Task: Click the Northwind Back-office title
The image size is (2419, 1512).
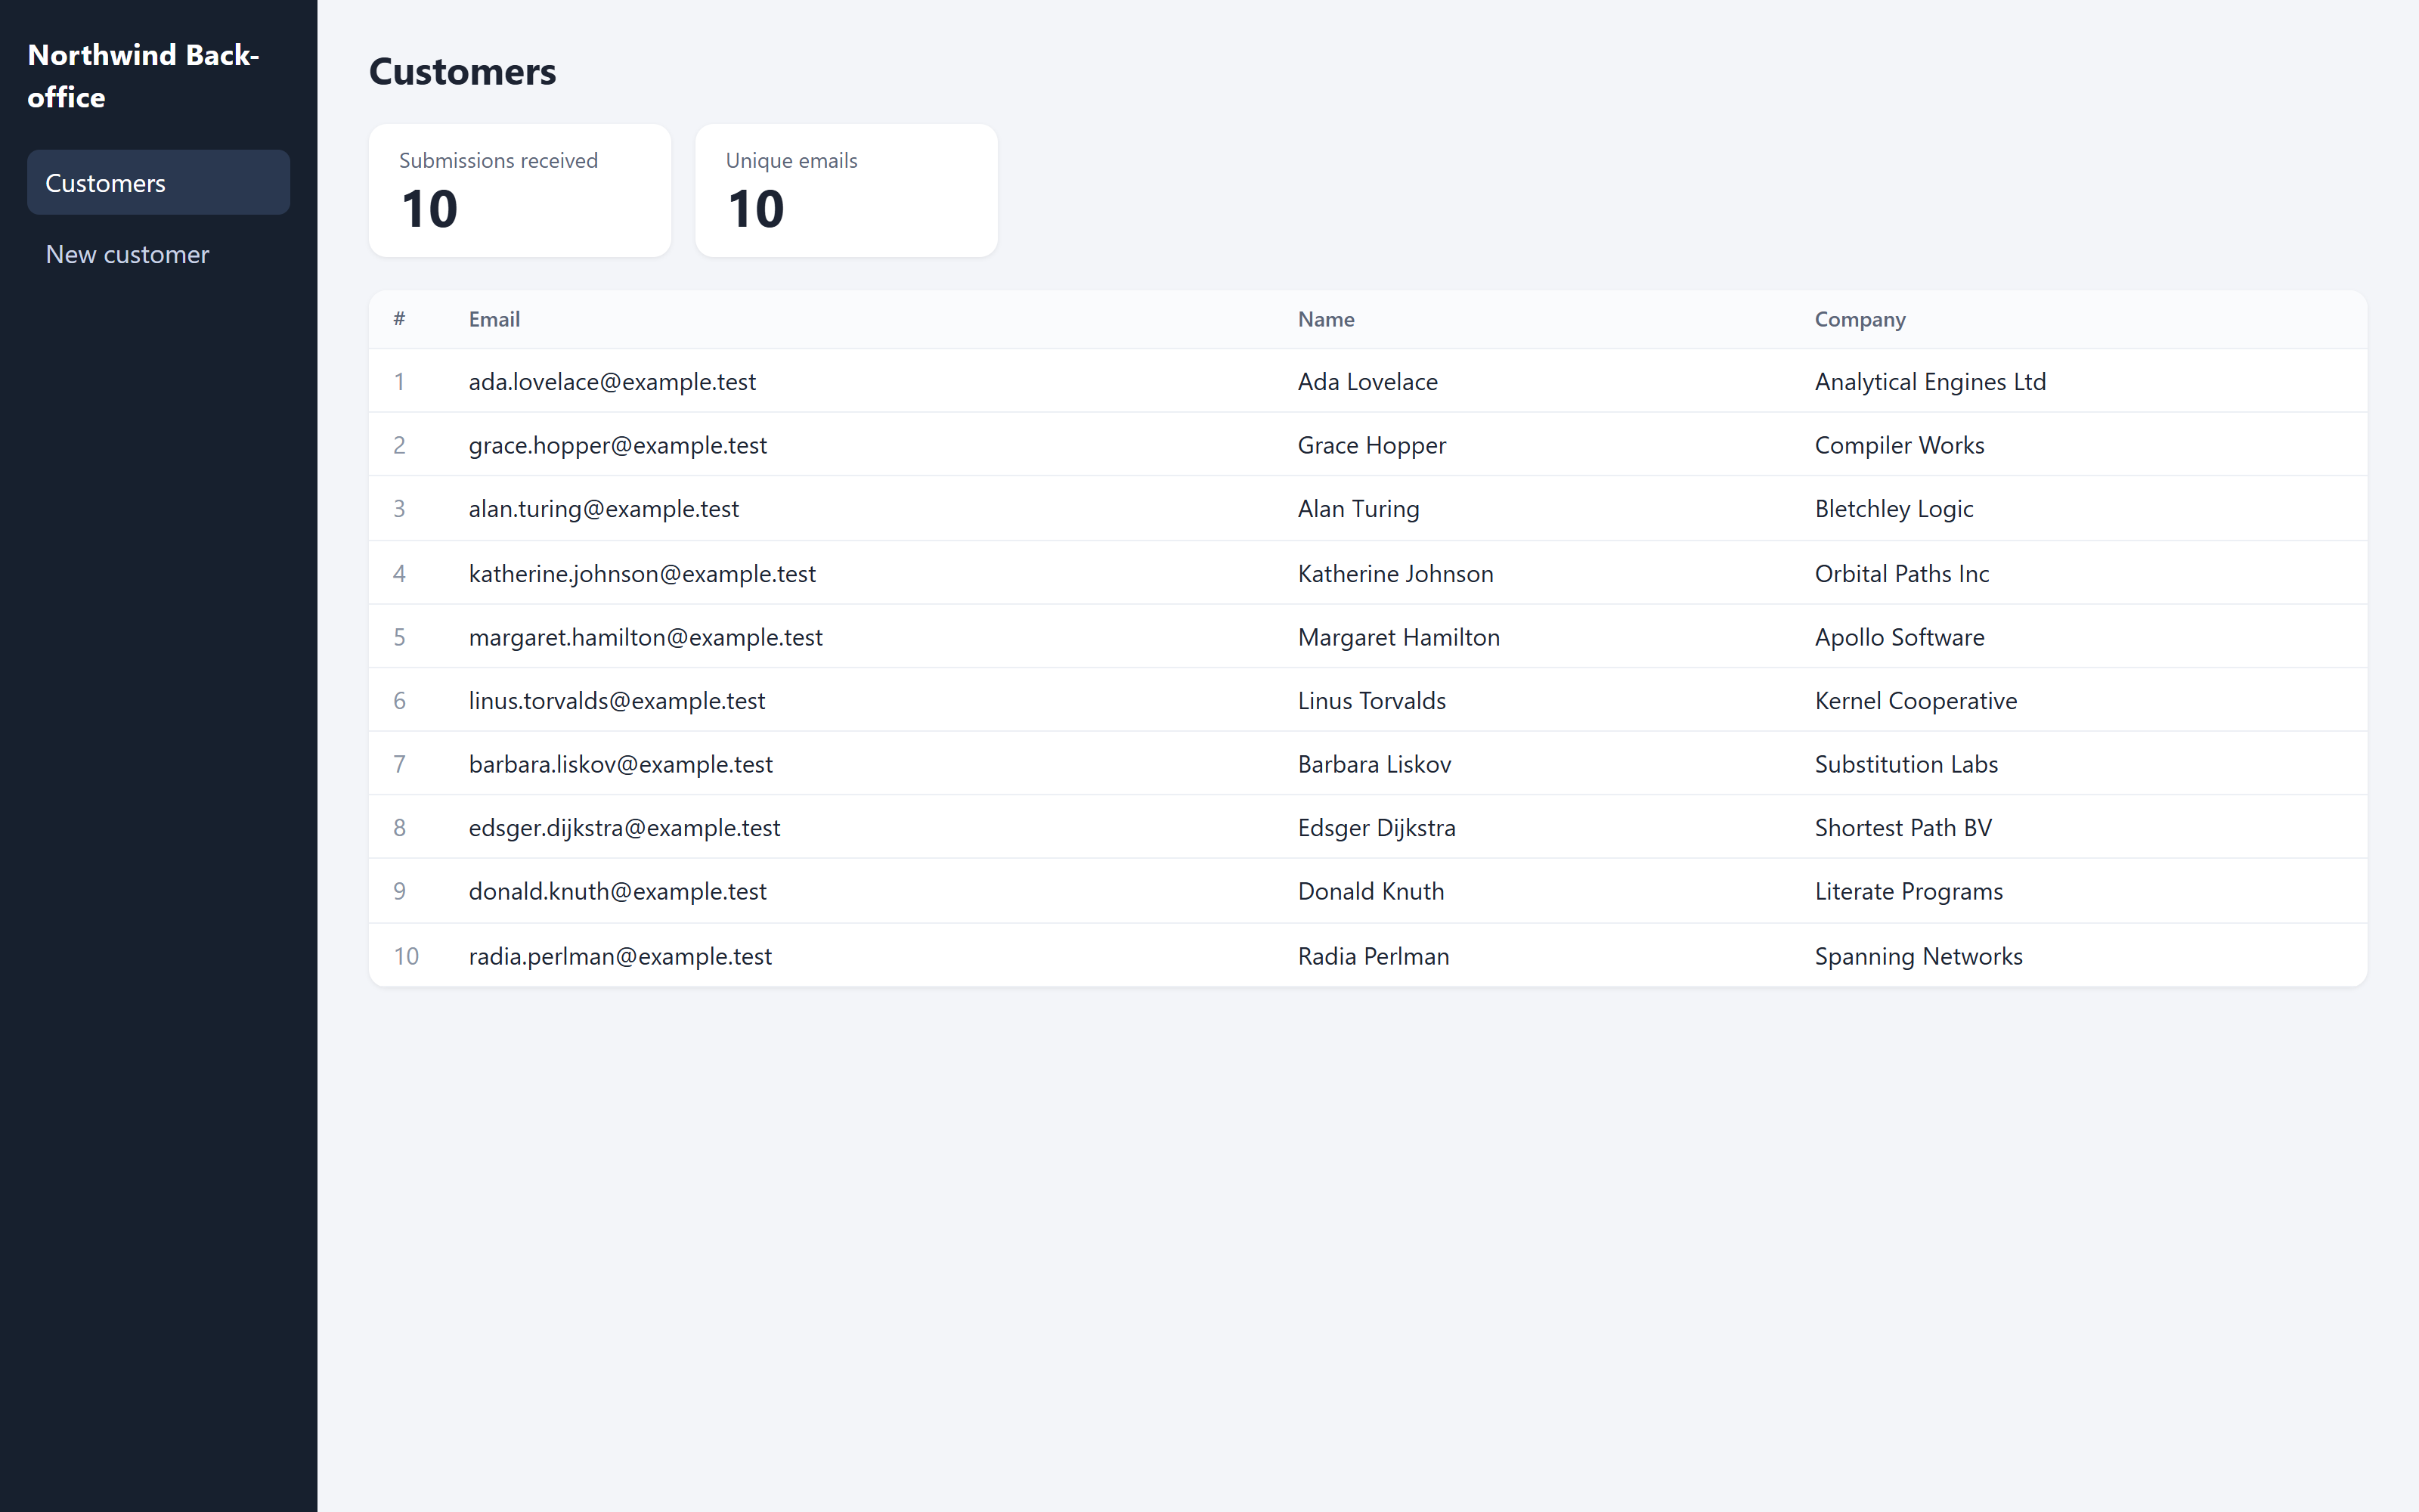Action: tap(143, 76)
